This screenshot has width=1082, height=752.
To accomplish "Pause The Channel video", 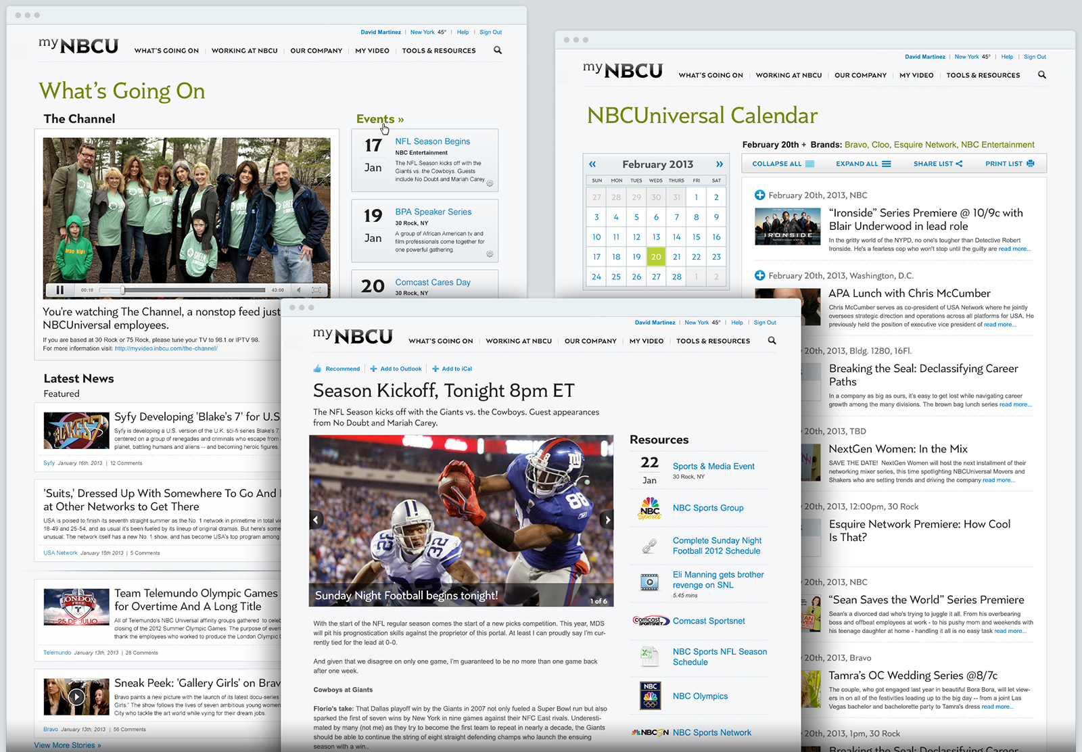I will 60,290.
